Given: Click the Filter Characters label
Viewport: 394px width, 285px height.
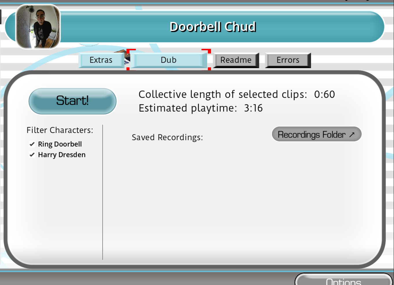Looking at the screenshot, I should 60,130.
